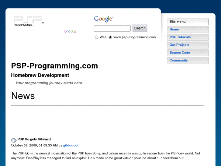Image resolution: width=221 pixels, height=166 pixels.
Task: Click the PSP-Programming.com page title
Action: pyautogui.click(x=54, y=66)
